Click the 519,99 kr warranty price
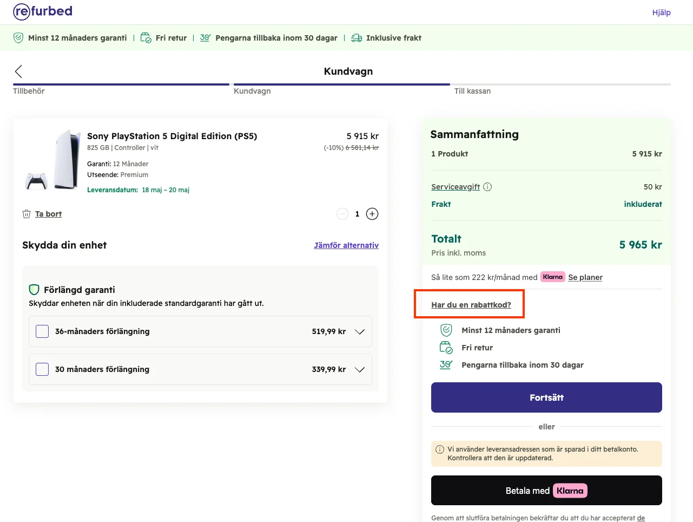 pyautogui.click(x=329, y=331)
